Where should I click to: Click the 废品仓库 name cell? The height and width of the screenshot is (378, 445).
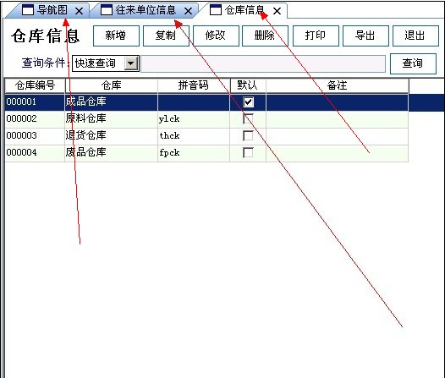coord(112,153)
